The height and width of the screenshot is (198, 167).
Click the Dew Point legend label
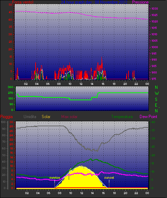(148, 117)
